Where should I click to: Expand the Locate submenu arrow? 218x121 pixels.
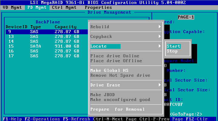[x=160, y=46]
